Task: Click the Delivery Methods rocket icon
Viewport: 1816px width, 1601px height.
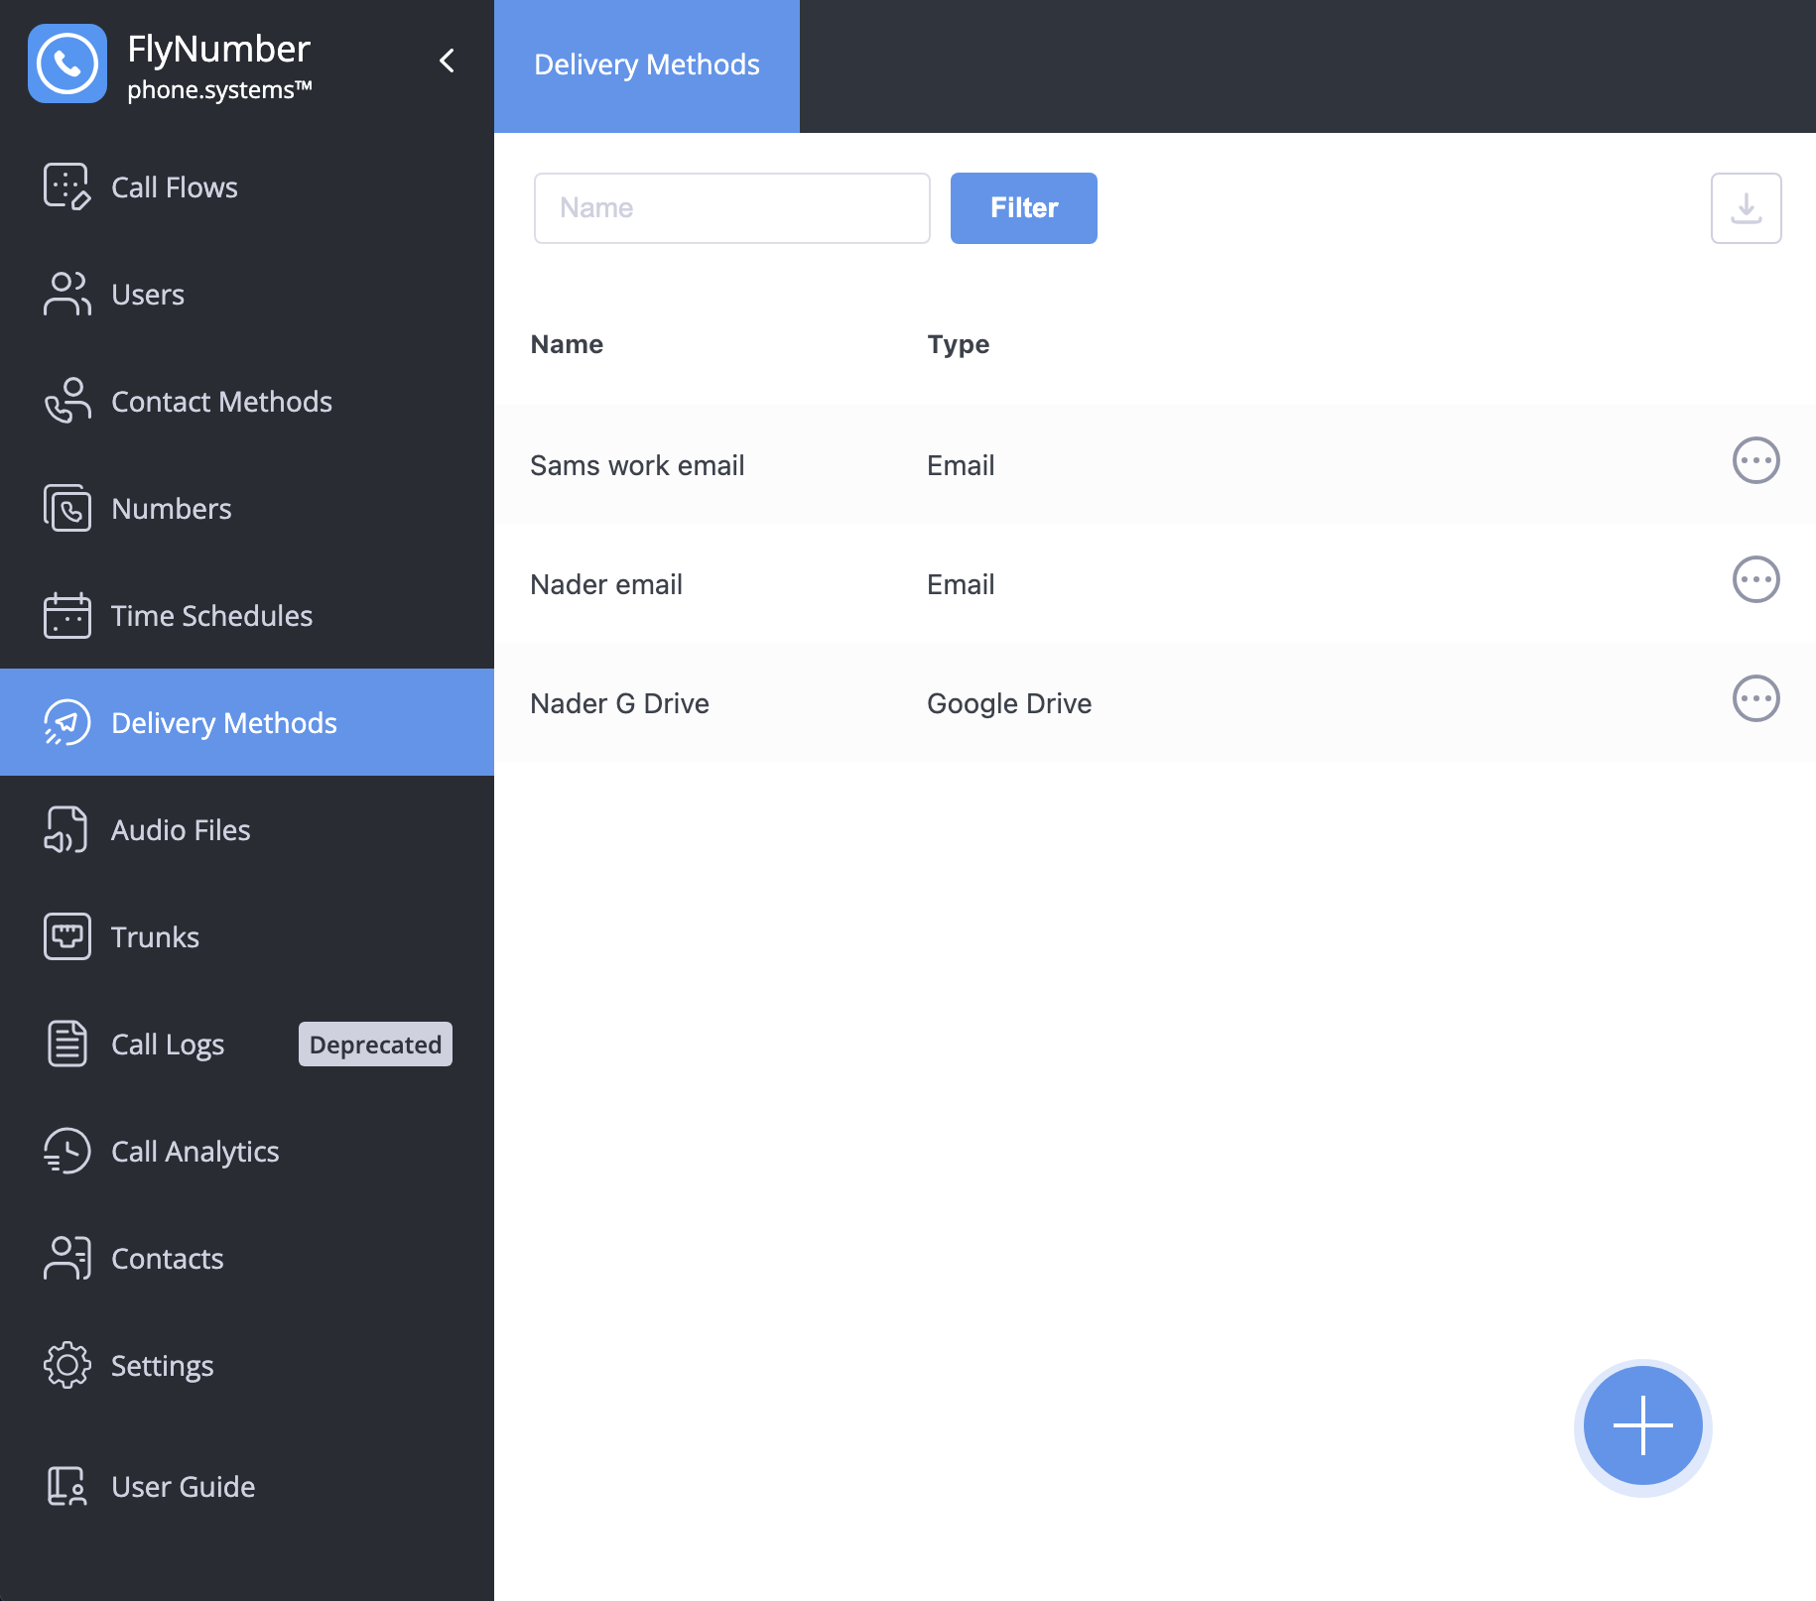Action: point(67,722)
